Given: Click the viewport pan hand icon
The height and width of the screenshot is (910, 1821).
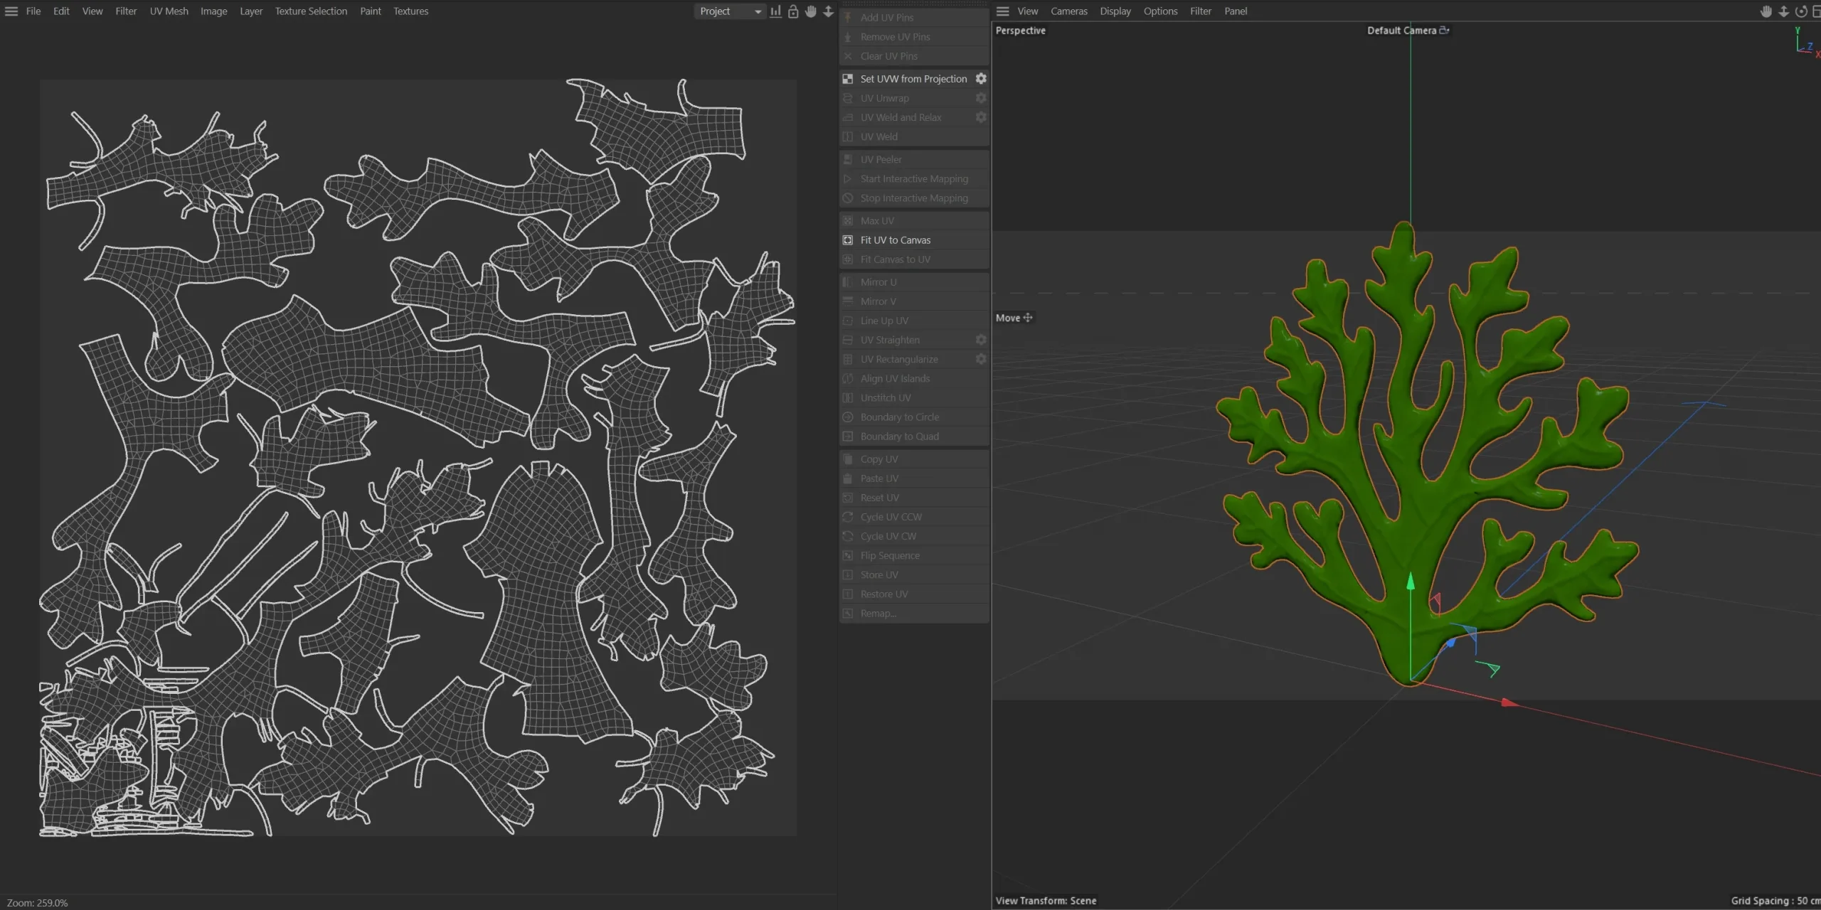Looking at the screenshot, I should point(1766,11).
